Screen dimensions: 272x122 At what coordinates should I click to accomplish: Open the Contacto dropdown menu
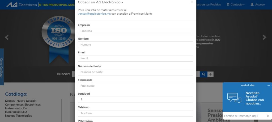pos(236,5)
